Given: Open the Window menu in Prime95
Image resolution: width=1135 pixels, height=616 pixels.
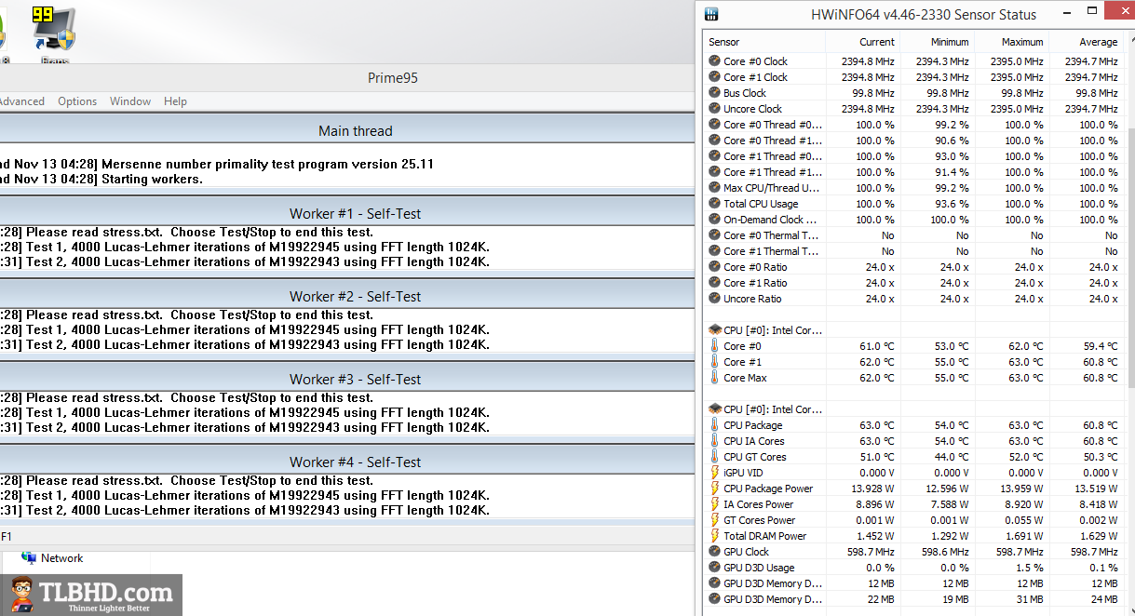Looking at the screenshot, I should click(130, 101).
